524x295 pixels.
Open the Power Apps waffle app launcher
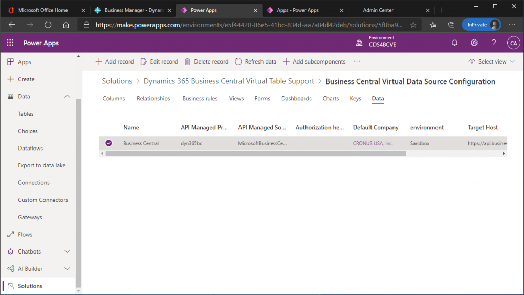coord(10,43)
